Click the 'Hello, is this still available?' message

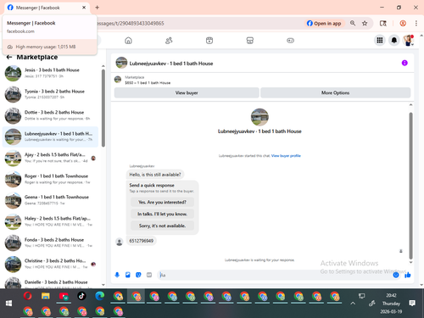coord(155,175)
